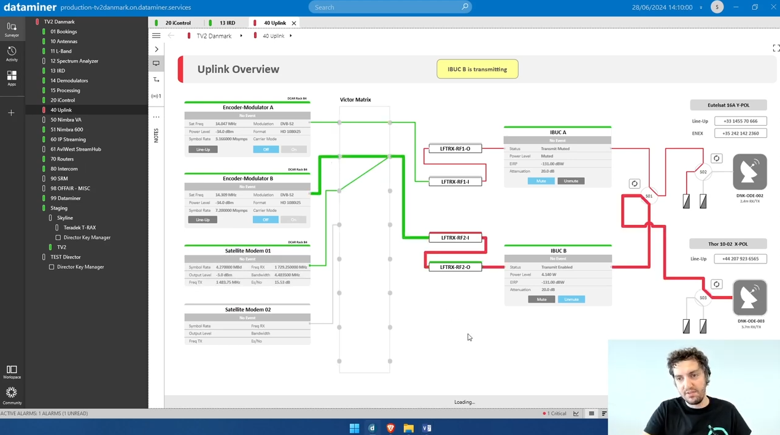Expand the collapsed side panel chevron

point(156,49)
